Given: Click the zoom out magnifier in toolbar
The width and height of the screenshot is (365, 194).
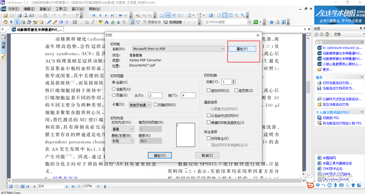Looking at the screenshot, I should tap(237, 15).
